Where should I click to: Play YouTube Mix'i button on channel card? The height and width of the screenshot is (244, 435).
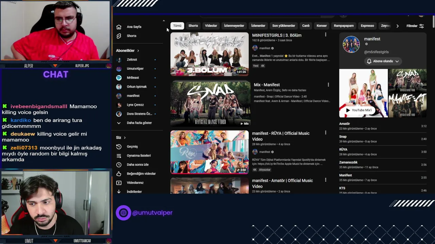click(359, 110)
